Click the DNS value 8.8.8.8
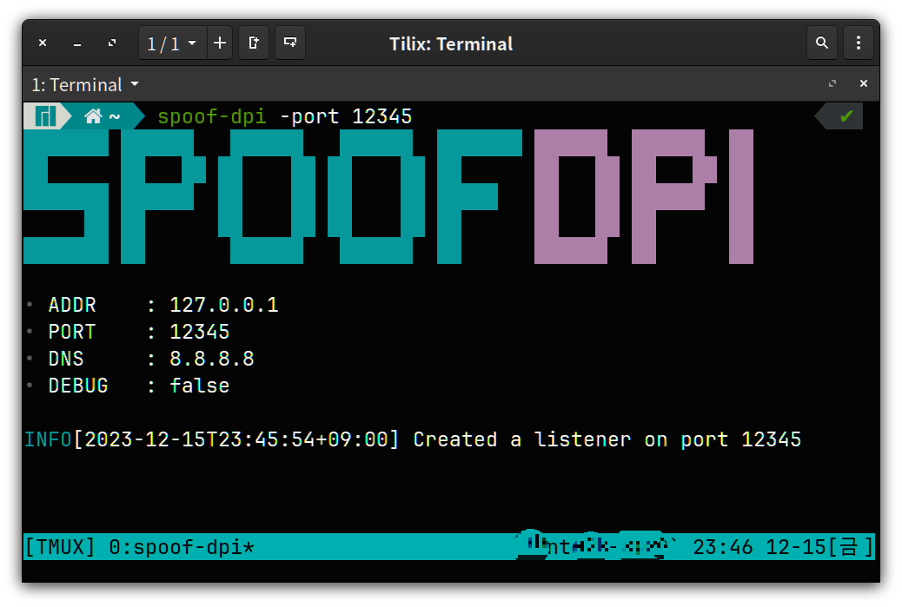Viewport: 902px width, 607px height. (212, 359)
